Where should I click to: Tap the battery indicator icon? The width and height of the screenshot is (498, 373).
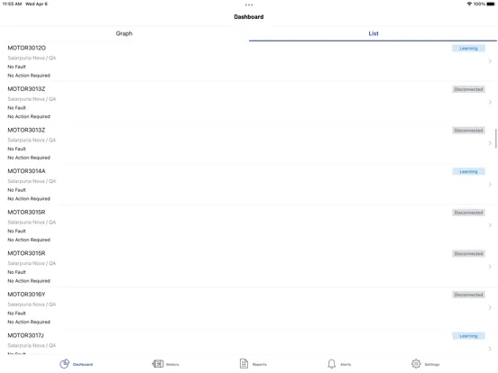(x=491, y=4)
